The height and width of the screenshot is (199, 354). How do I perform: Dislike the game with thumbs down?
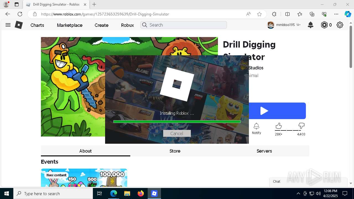(301, 126)
